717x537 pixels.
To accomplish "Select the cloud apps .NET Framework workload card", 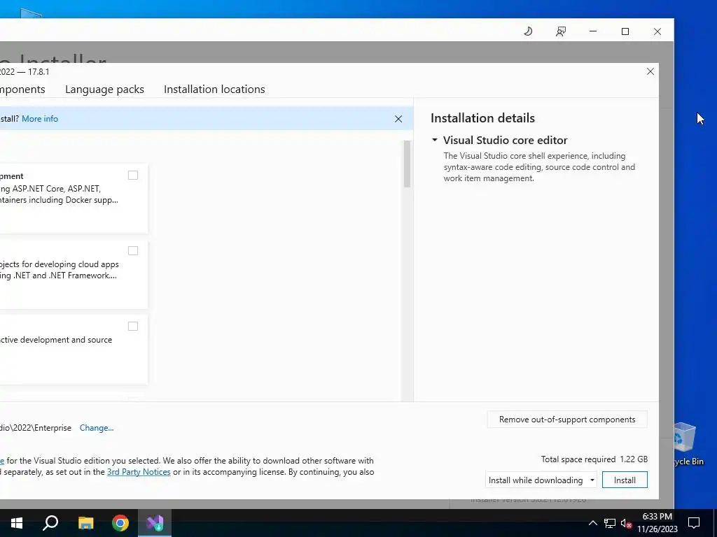I will pyautogui.click(x=73, y=274).
